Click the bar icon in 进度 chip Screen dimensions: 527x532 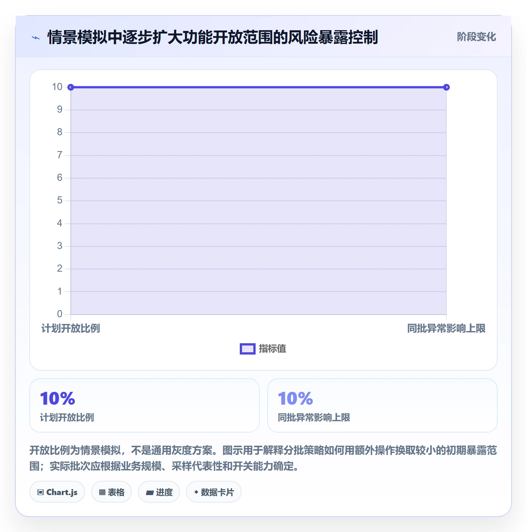[150, 493]
